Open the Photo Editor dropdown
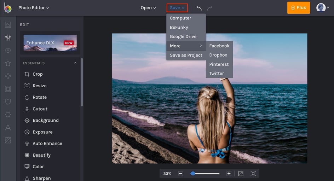Screen dimensions: 334x181 [34, 8]
